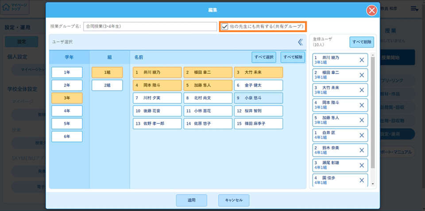This screenshot has width=425, height=211.
Task: Click the すべて削除 button
Action: coord(362,42)
